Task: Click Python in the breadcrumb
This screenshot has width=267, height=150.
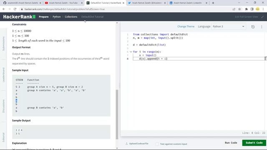Action: 57,17
